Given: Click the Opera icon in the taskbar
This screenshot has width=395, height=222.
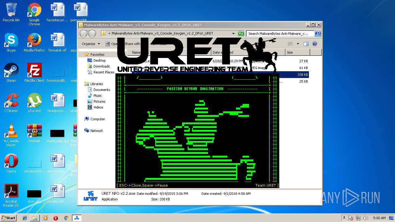Looking at the screenshot, I should point(56,218).
